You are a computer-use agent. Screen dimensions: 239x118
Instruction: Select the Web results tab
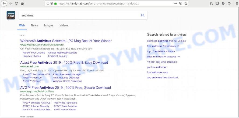pyautogui.click(x=22, y=25)
